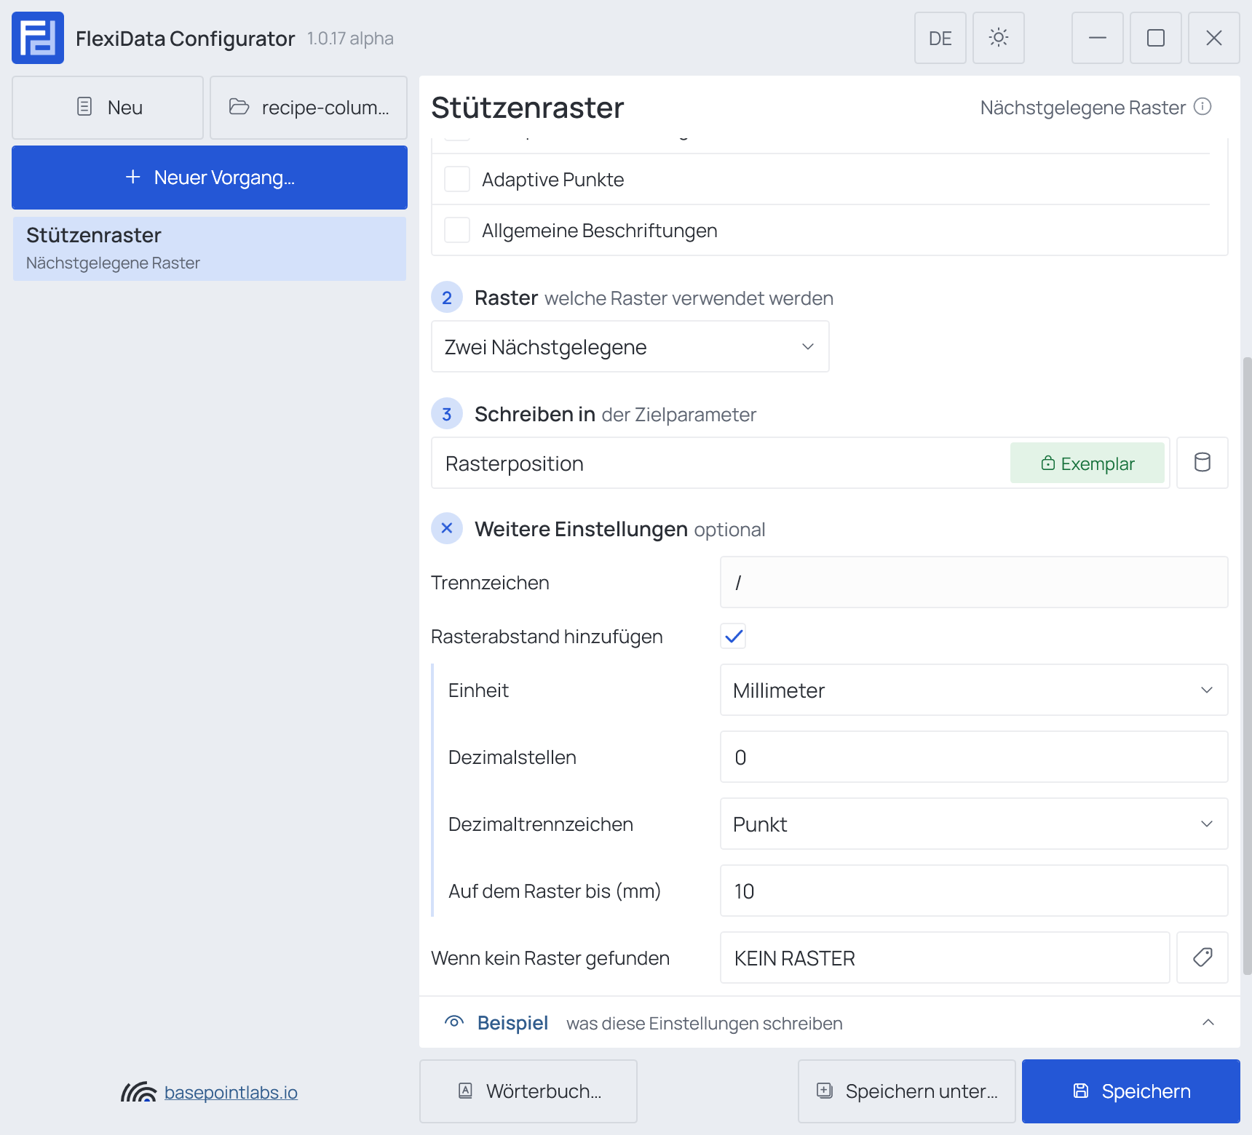Click Speichern unter... button

907,1091
